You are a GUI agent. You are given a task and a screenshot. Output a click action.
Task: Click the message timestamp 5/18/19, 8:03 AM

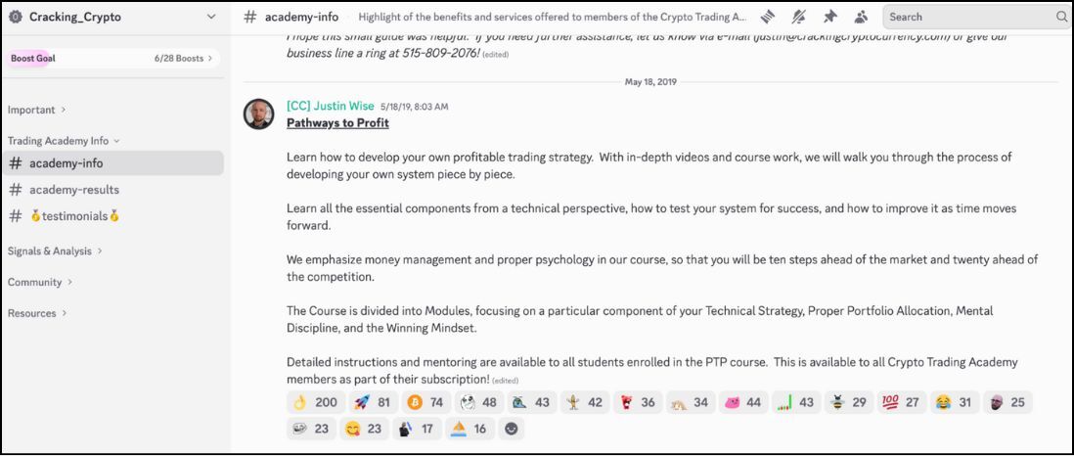tap(415, 107)
